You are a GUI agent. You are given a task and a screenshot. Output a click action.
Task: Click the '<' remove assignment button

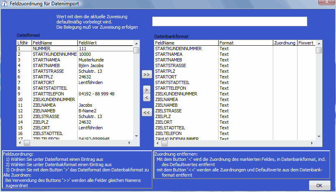click(x=147, y=97)
